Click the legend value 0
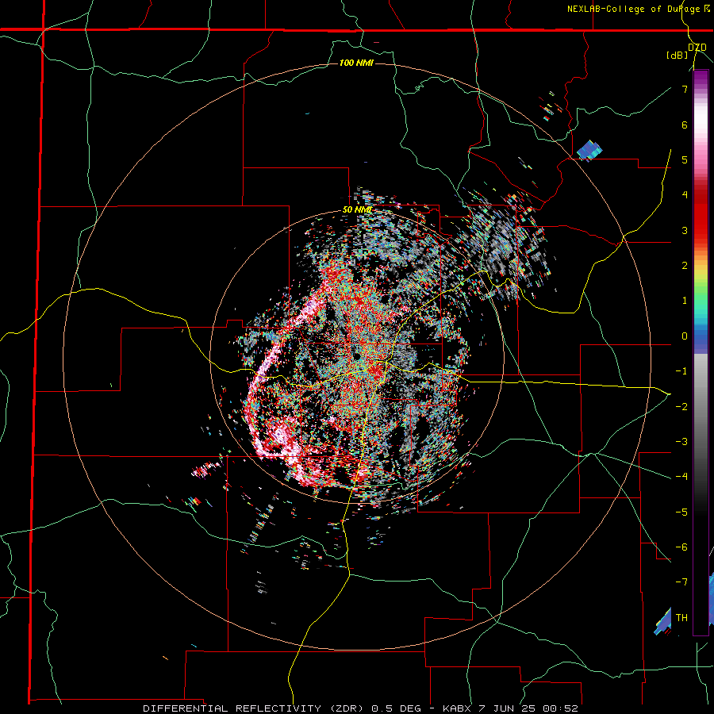The height and width of the screenshot is (714, 714). 685,336
